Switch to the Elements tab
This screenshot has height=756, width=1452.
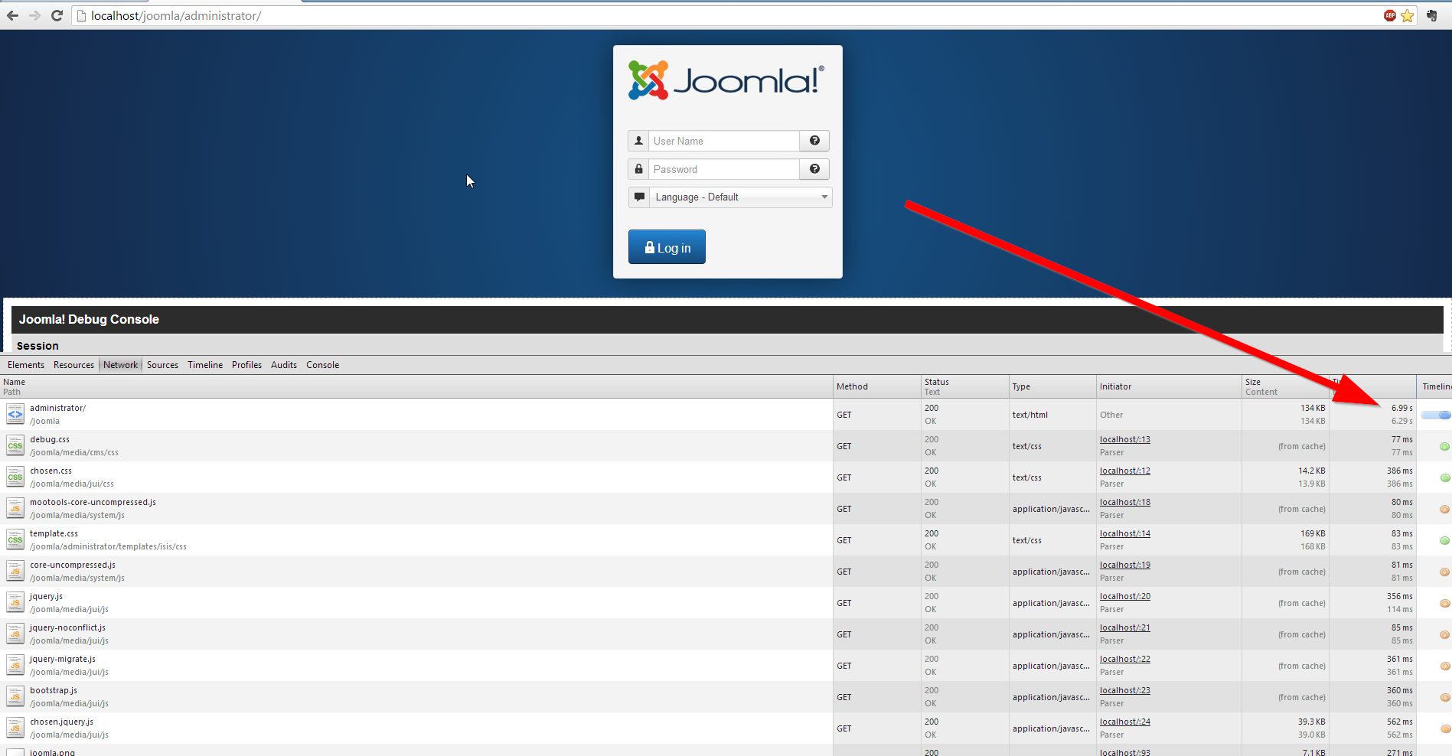26,365
